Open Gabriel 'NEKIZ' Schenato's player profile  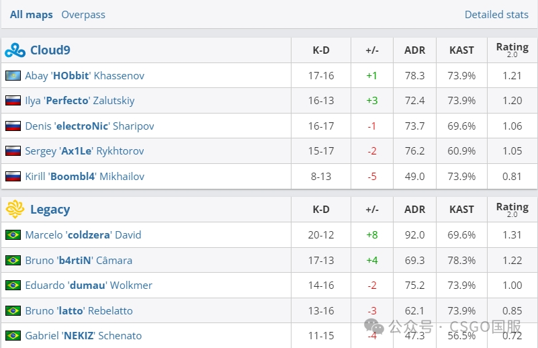pos(83,336)
